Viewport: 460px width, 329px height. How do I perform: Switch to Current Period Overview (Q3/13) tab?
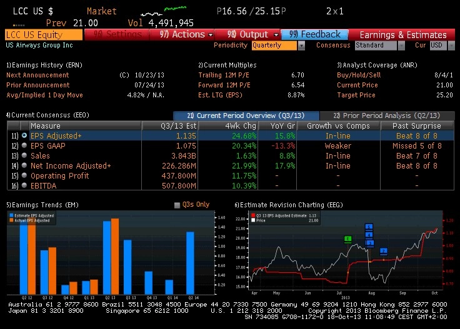pos(246,115)
